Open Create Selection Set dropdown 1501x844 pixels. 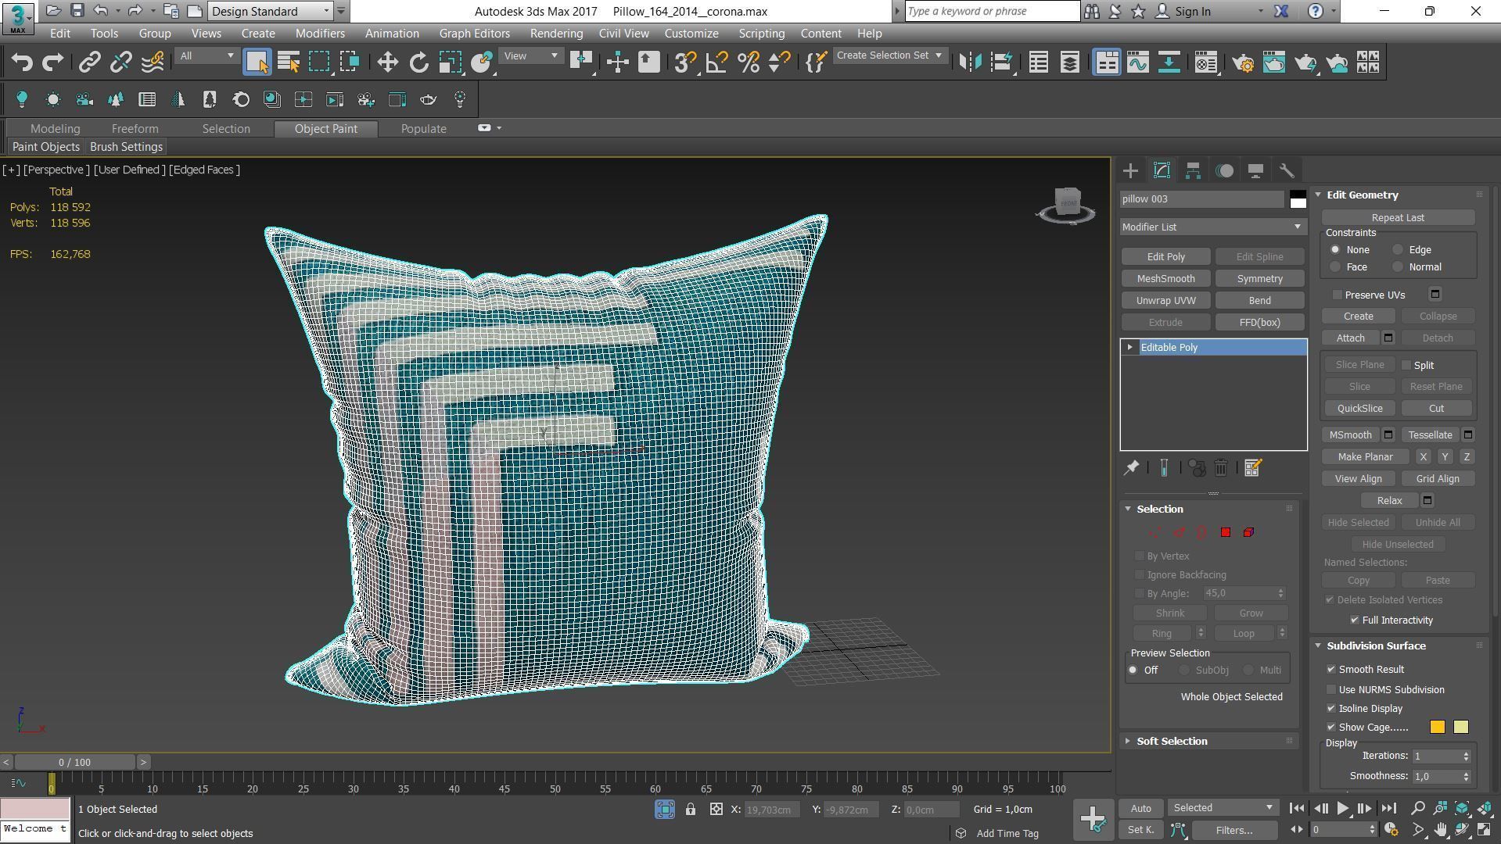tap(889, 55)
